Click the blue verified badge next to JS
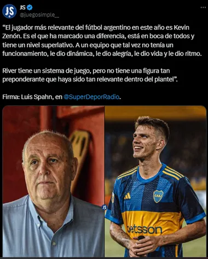The image size is (208, 259). (x=30, y=8)
